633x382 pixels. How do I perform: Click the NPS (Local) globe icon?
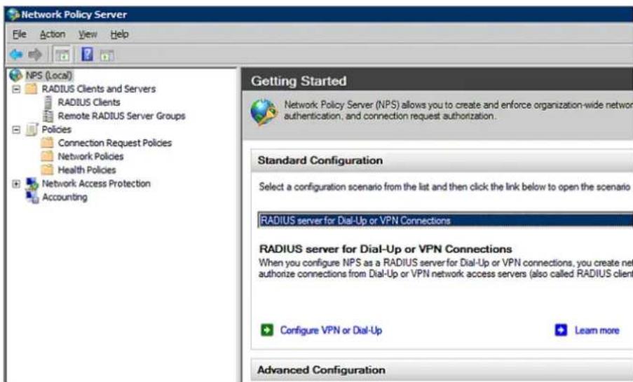pyautogui.click(x=15, y=75)
